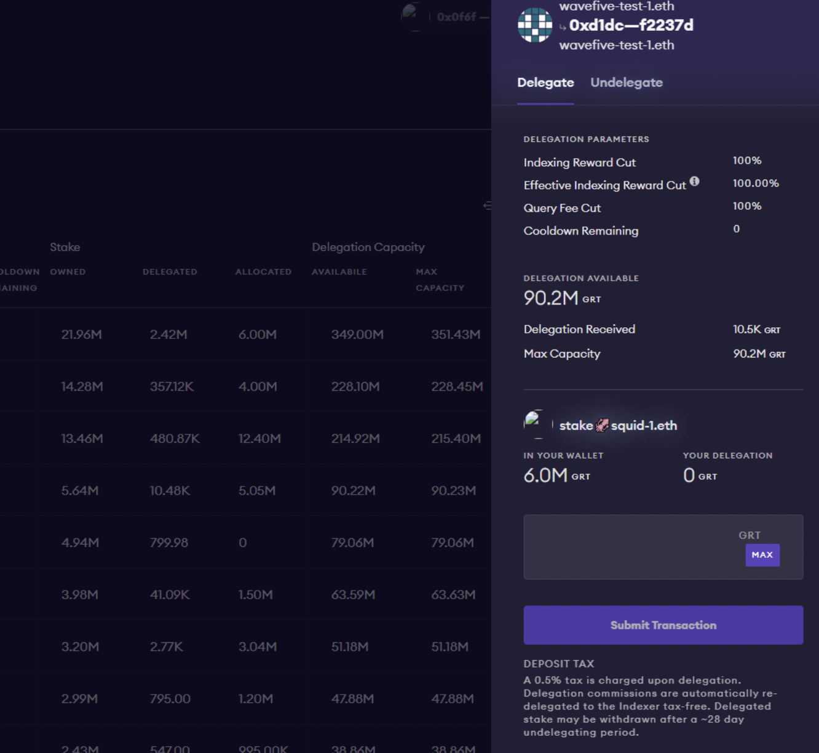The width and height of the screenshot is (819, 753).
Task: Select the Delegate tab
Action: pyautogui.click(x=545, y=82)
